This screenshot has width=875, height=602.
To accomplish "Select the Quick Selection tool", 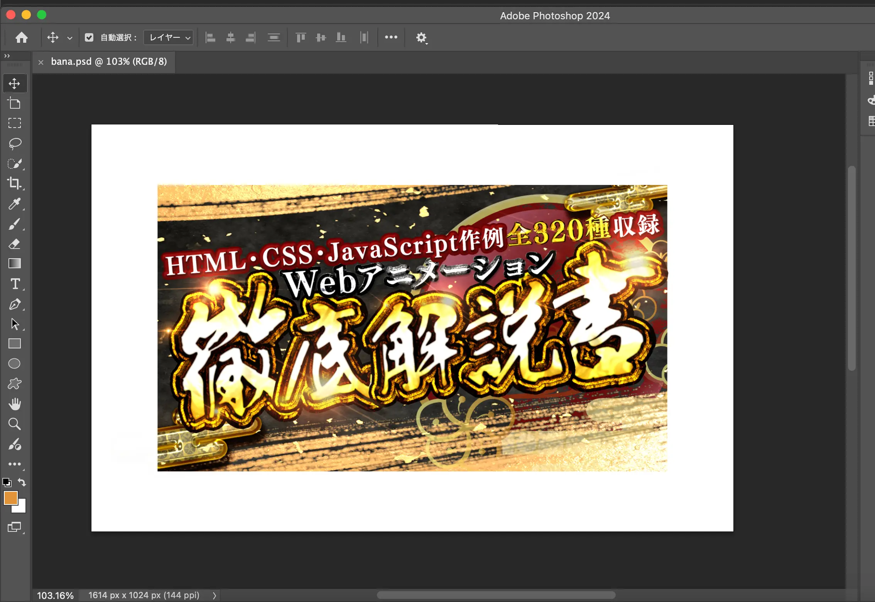I will click(15, 163).
